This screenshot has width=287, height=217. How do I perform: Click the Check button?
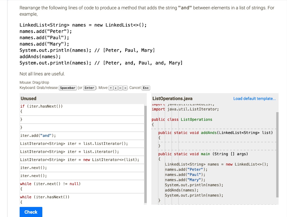click(31, 212)
